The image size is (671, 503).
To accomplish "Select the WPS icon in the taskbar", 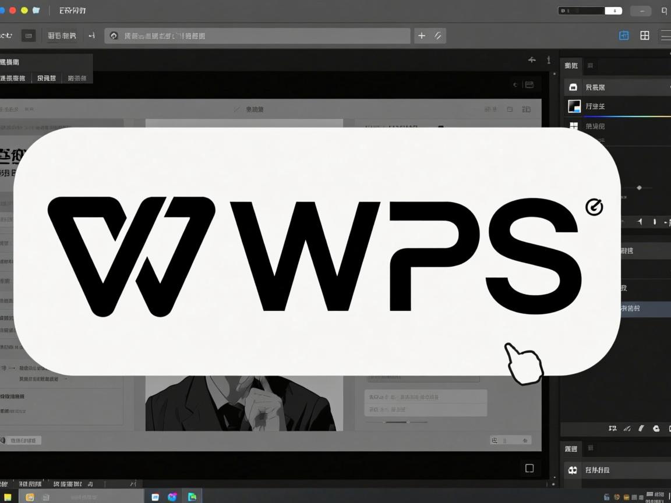I will 192,497.
